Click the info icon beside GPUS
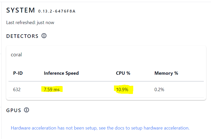The width and height of the screenshot is (211, 139). pyautogui.click(x=26, y=110)
